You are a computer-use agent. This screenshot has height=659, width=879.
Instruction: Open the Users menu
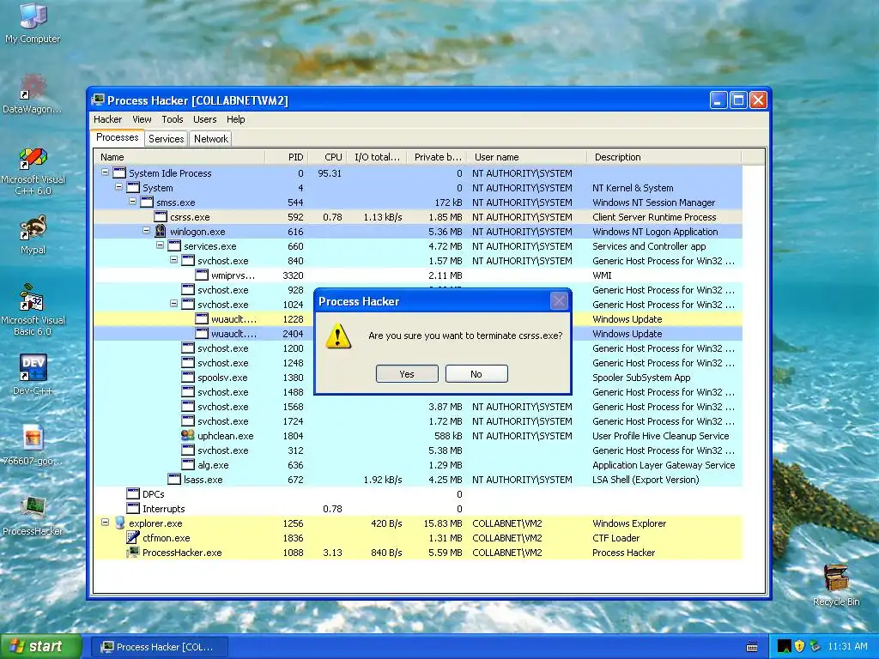click(x=204, y=119)
